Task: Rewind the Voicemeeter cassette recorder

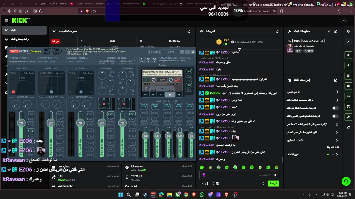Action: tap(145, 95)
